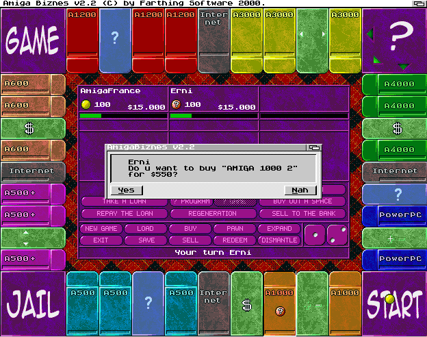This screenshot has height=337, width=427.
Task: Click the JAIL corner square
Action: (x=33, y=303)
